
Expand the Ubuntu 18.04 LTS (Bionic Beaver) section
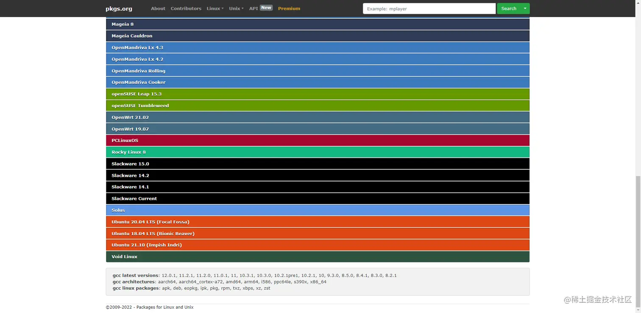point(318,233)
